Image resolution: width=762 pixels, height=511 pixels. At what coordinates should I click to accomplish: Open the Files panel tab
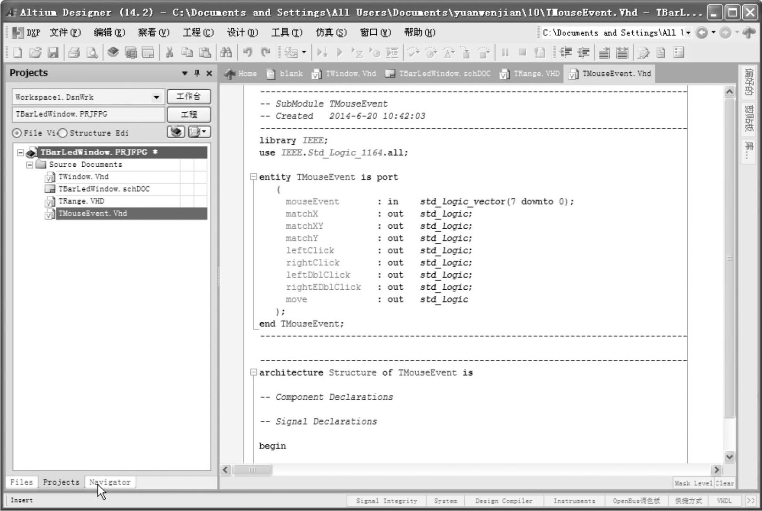point(22,482)
